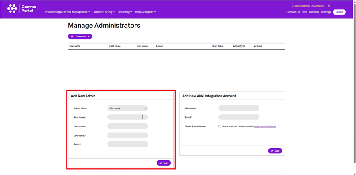This screenshot has height=175, width=356.
Task: Focus the Last Name field
Action: coord(127,126)
